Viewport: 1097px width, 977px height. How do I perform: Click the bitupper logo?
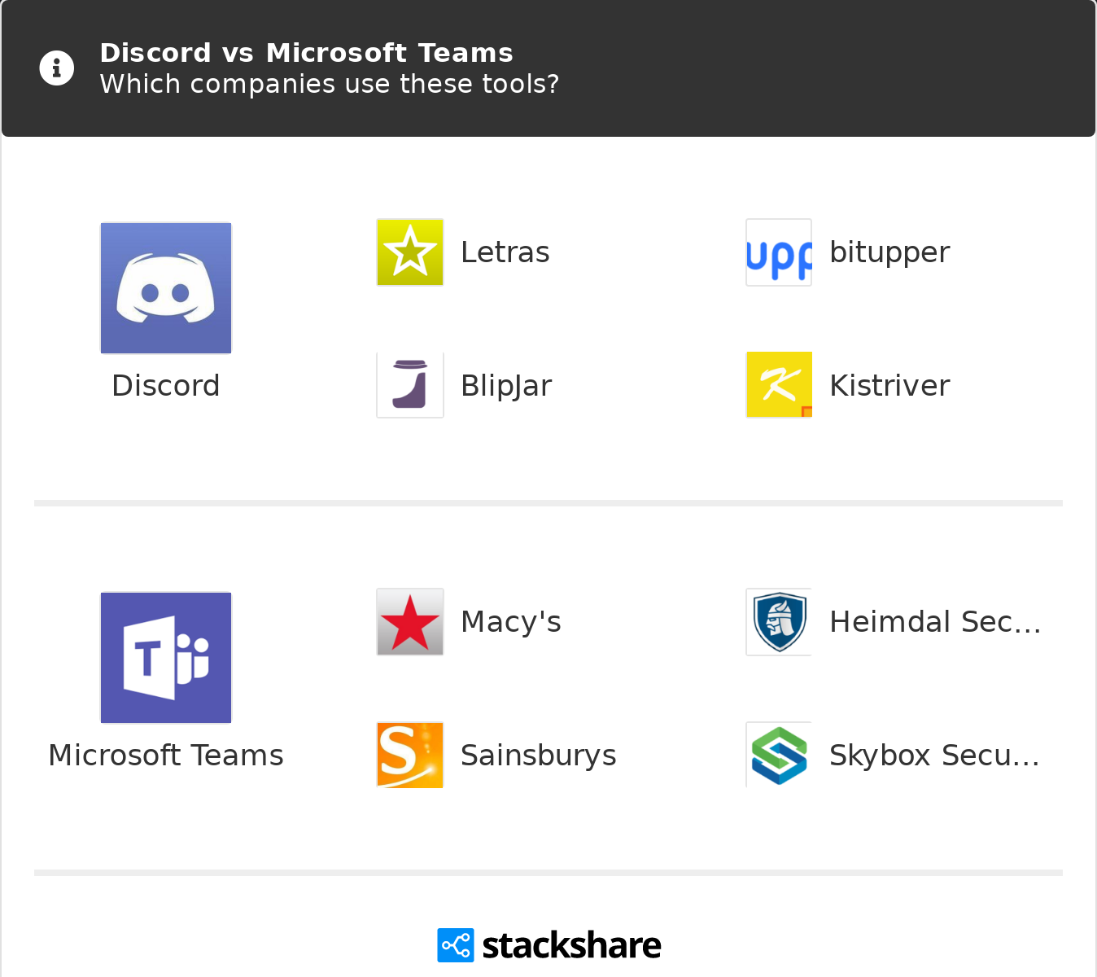[779, 252]
